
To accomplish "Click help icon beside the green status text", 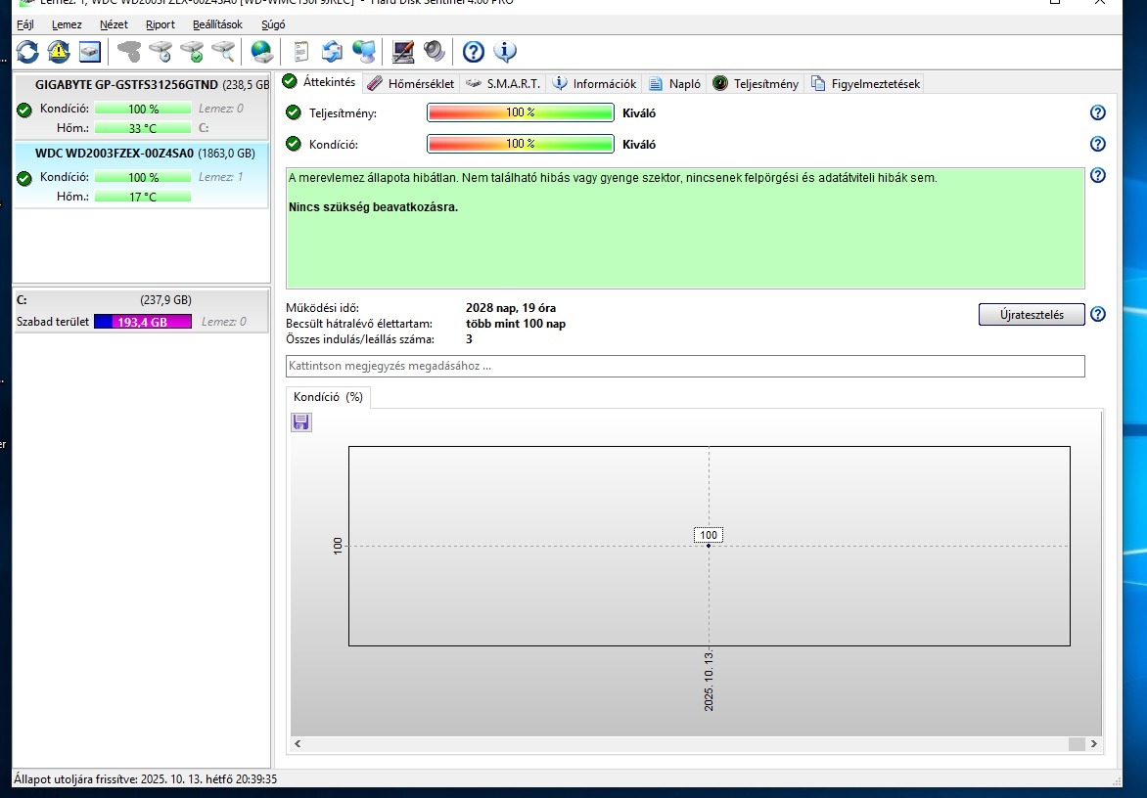I will pyautogui.click(x=1098, y=175).
